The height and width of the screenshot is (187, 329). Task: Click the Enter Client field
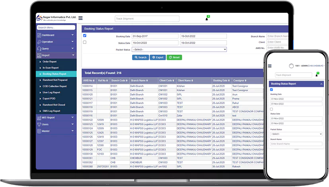coord(277,42)
